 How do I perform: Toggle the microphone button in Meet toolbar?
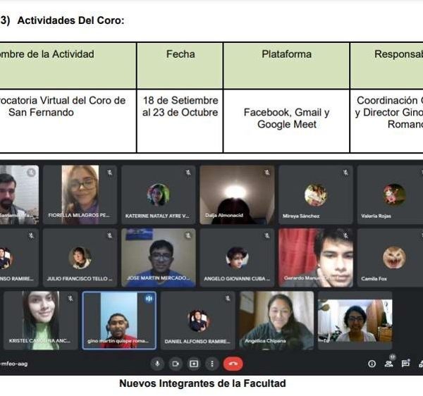click(x=157, y=364)
